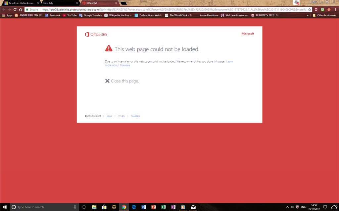Viewport: 339px width, 211px height.
Task: Open the FILMON TV FREE LIVE bookmark
Action: 265,15
